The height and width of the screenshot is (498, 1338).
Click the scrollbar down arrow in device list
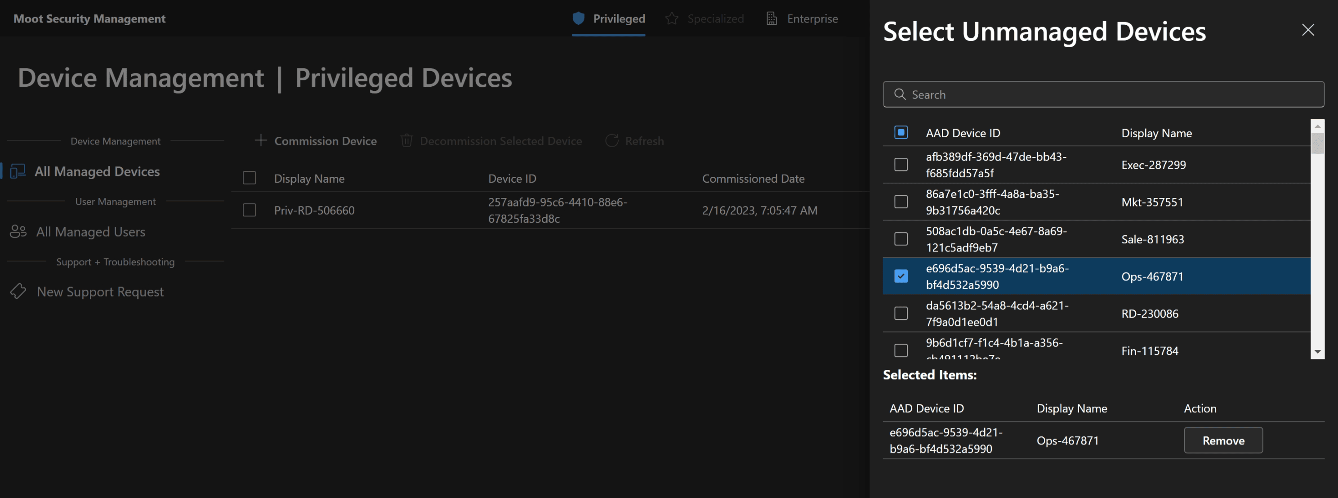point(1317,352)
